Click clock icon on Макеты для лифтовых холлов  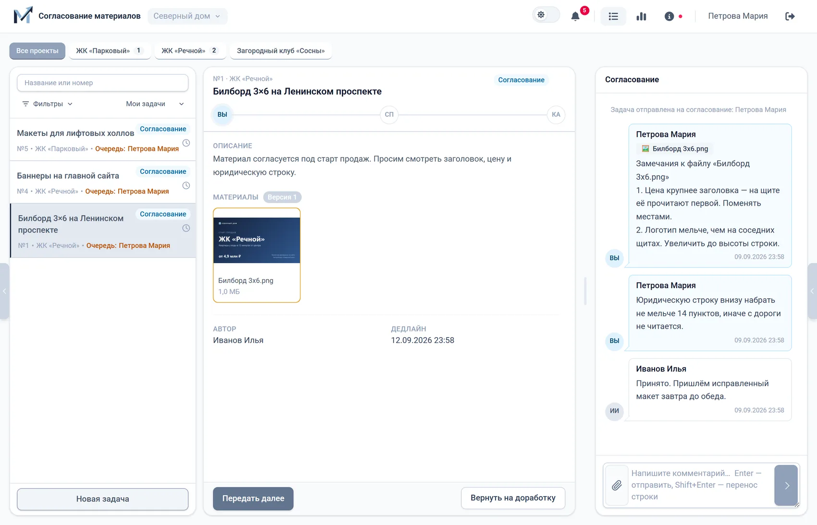pos(186,143)
